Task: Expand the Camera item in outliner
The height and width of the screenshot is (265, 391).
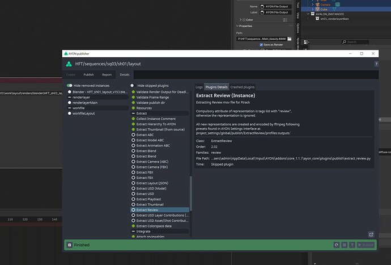Action: pyautogui.click(x=313, y=5)
